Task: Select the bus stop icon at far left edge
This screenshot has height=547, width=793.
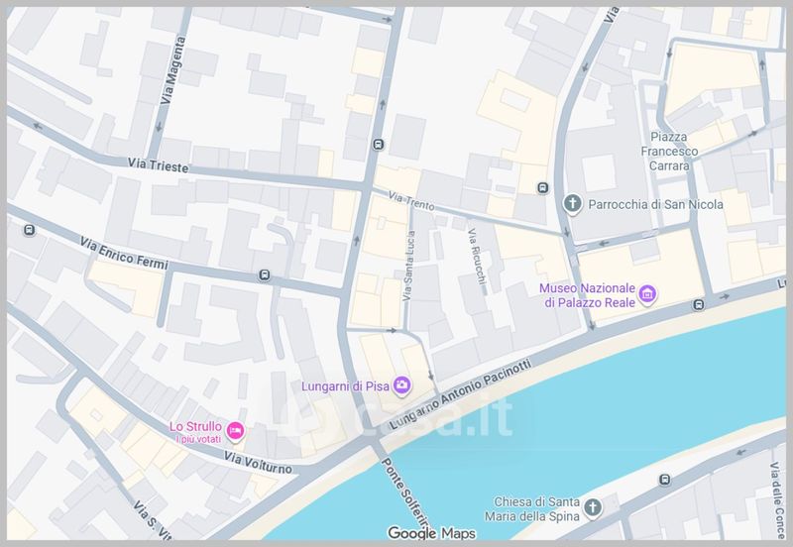Action: pos(29,231)
